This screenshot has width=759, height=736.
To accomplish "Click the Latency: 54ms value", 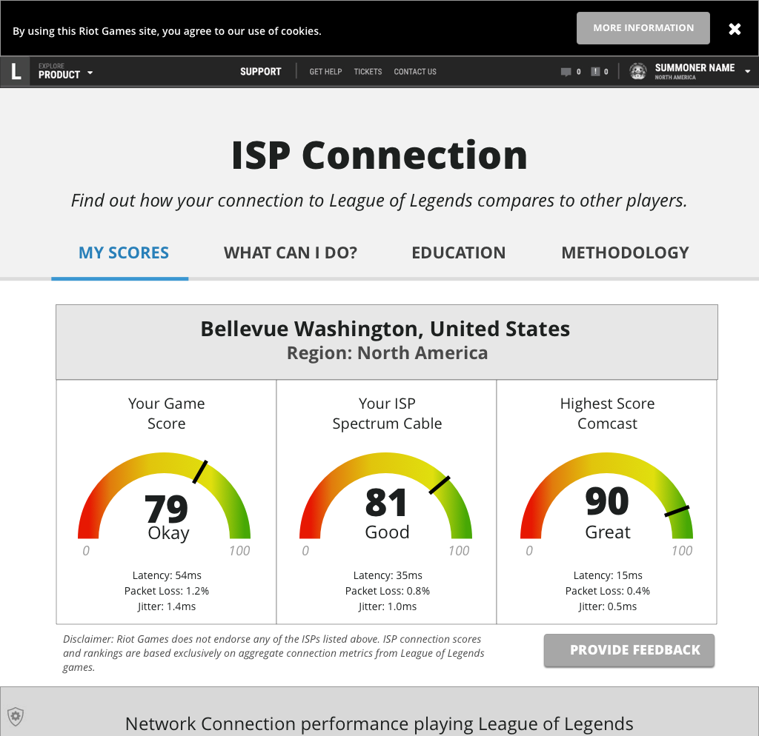I will [167, 575].
